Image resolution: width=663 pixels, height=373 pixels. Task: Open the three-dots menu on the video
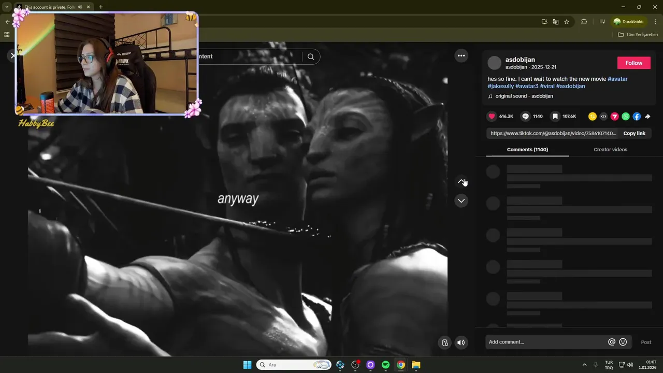[x=461, y=55]
